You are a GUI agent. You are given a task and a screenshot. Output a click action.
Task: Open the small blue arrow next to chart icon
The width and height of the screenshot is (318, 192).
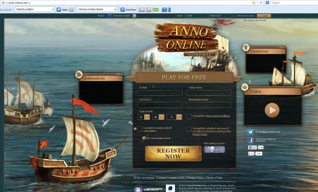(170, 10)
